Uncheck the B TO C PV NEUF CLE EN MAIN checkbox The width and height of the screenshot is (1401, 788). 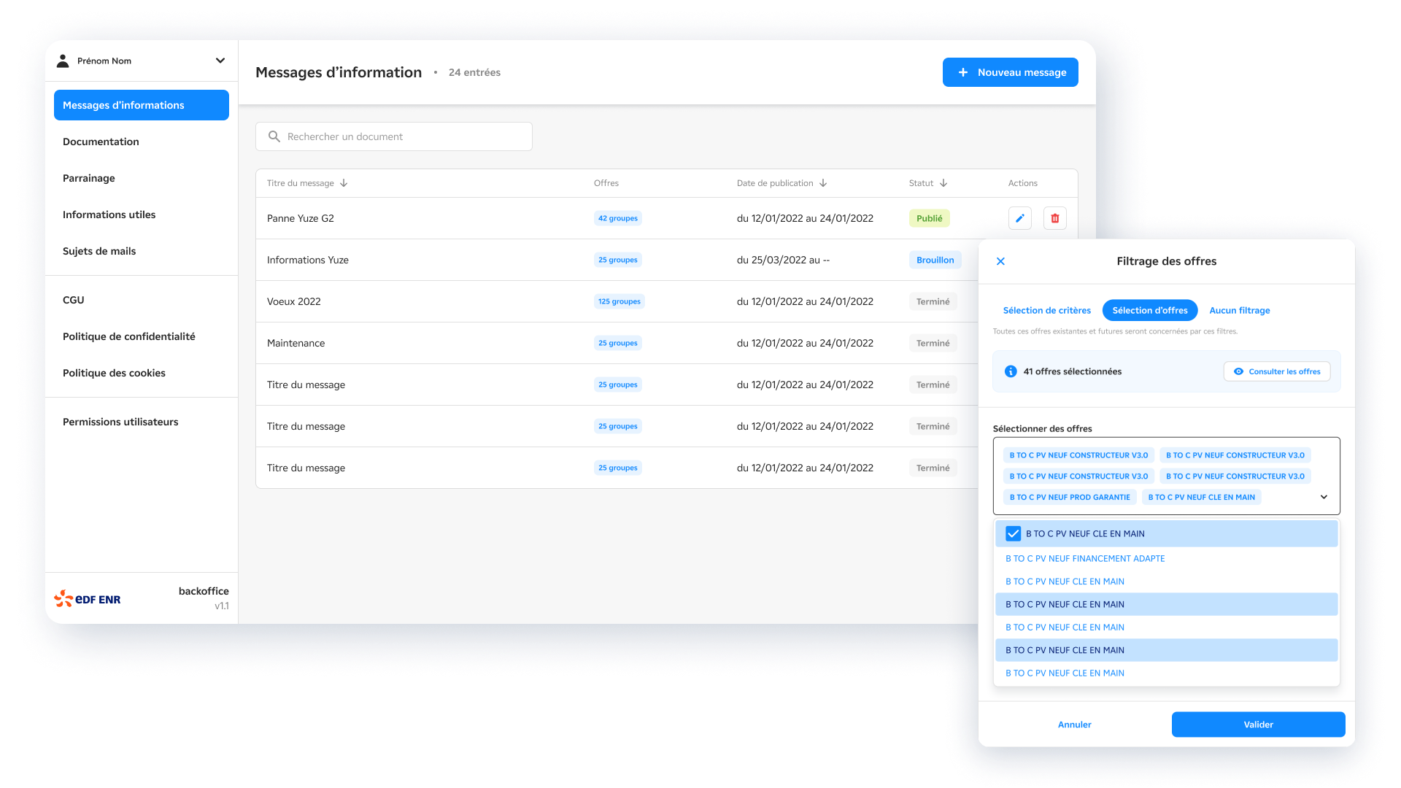pos(1013,533)
